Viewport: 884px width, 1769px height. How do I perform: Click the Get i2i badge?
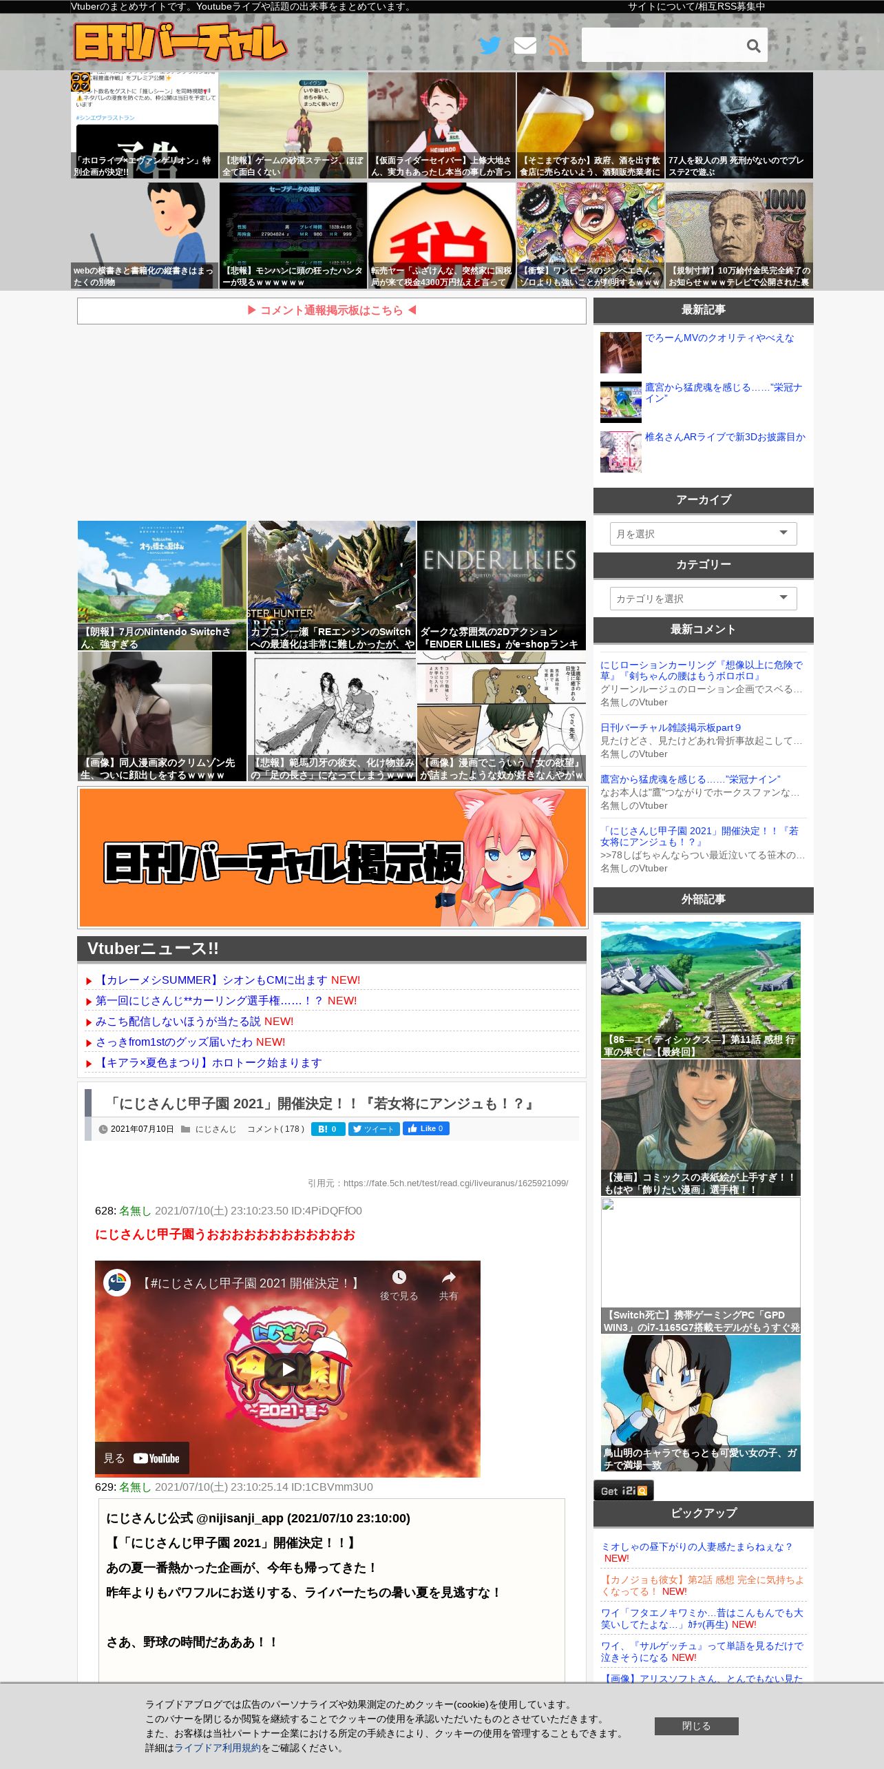point(624,1490)
